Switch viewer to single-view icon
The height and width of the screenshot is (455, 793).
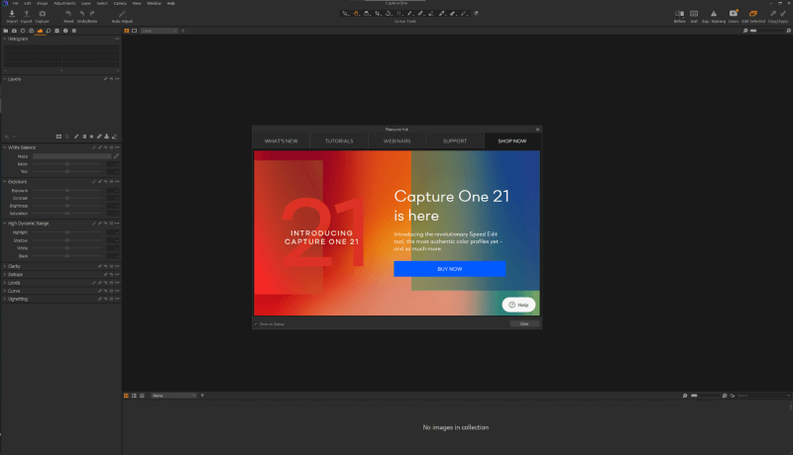135,31
